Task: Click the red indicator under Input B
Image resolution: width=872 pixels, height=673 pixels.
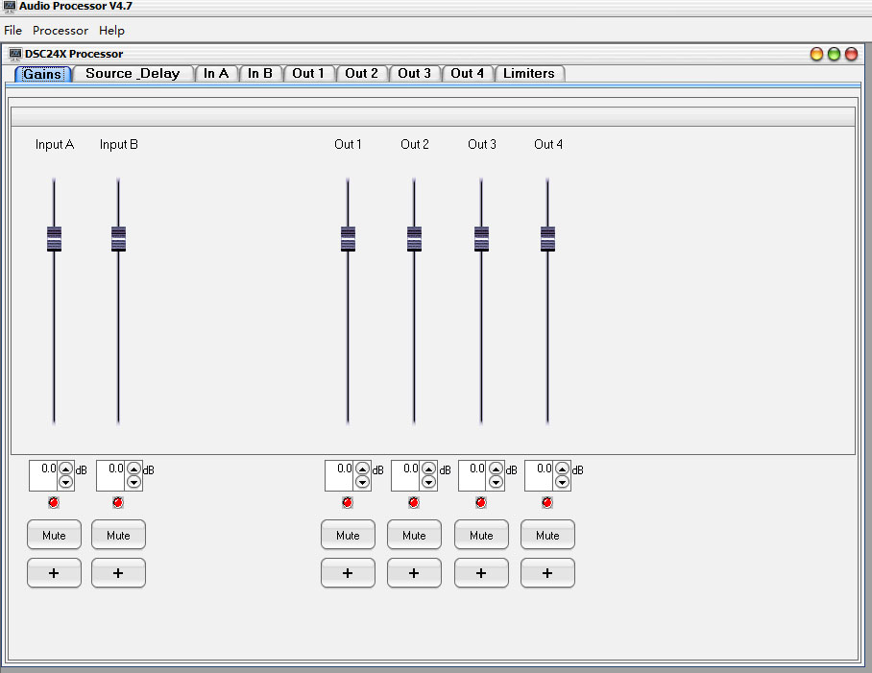Action: click(118, 503)
